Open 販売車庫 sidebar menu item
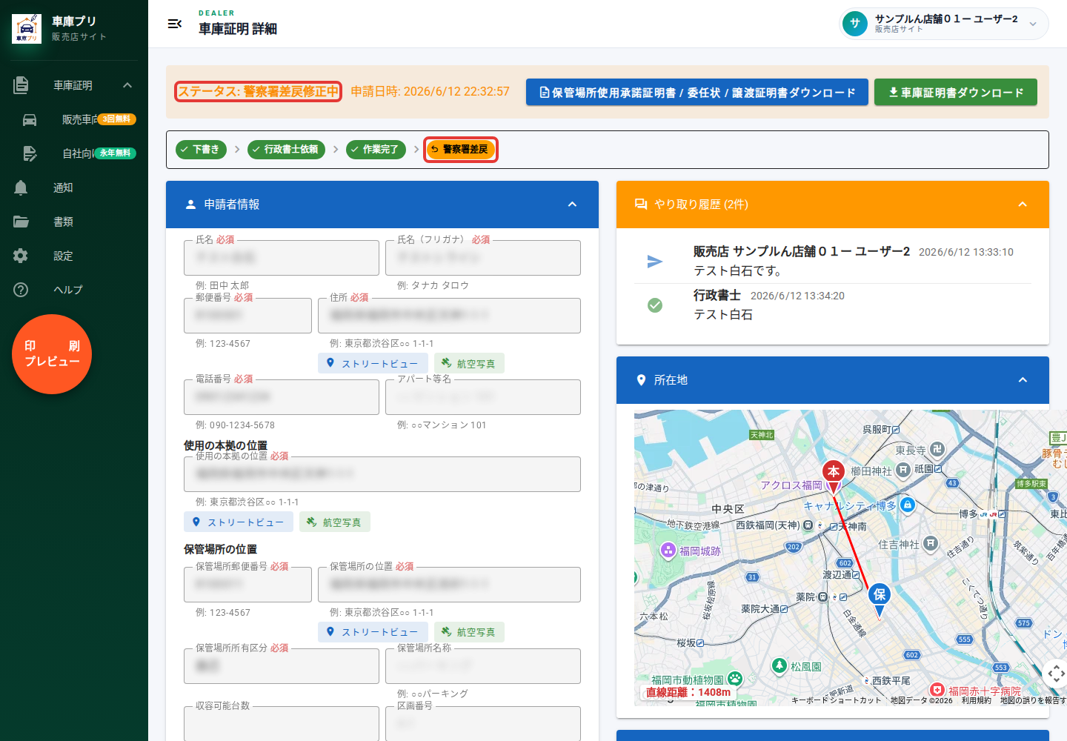Viewport: 1067px width, 741px height. click(x=74, y=119)
